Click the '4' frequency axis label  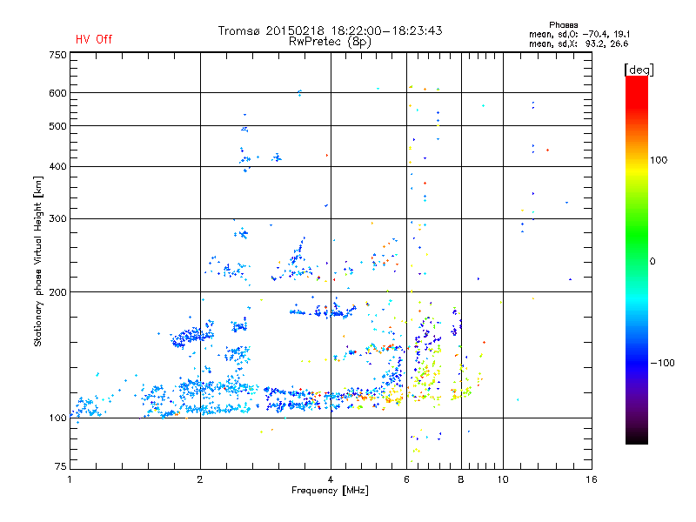point(331,479)
